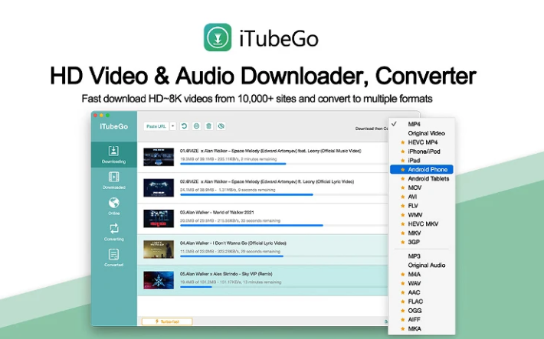Enable Turbo-fast mode button

coord(167,321)
